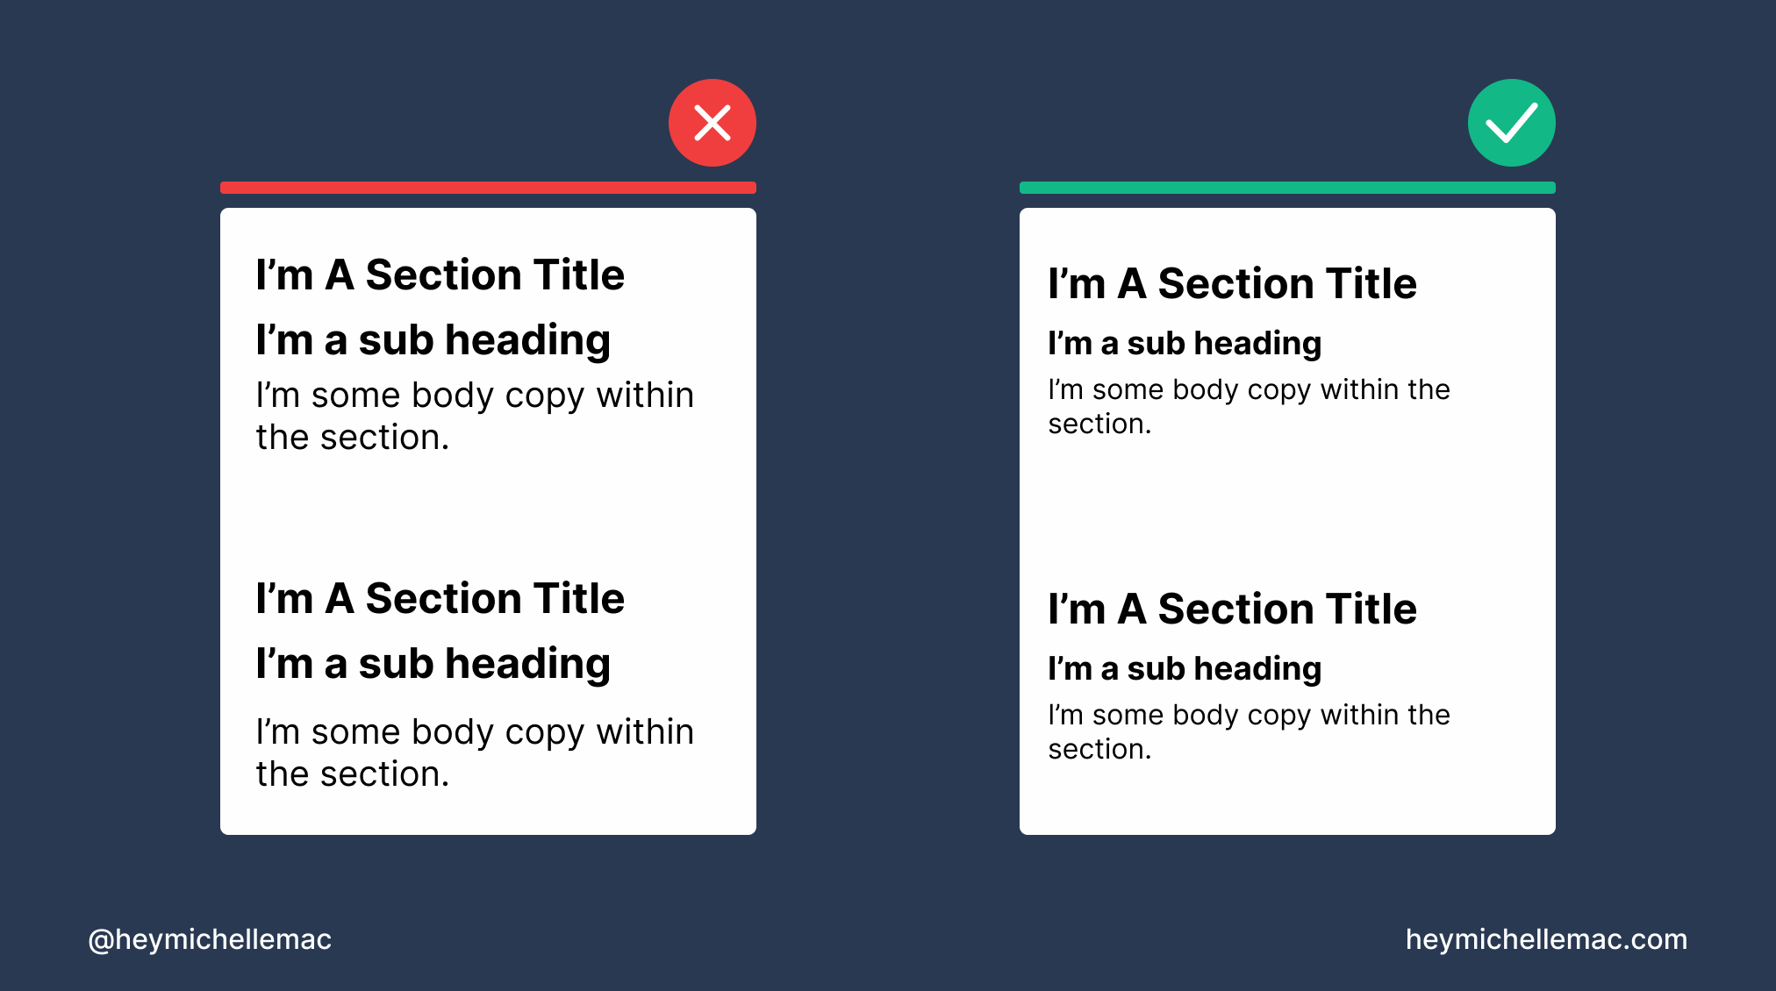Image resolution: width=1776 pixels, height=991 pixels.
Task: Select bottom body copy in left card
Action: (475, 753)
